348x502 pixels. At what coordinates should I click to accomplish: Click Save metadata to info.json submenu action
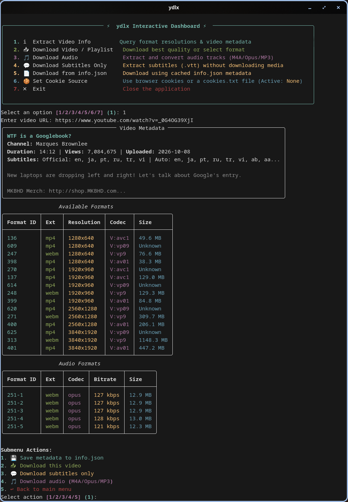[62, 458]
